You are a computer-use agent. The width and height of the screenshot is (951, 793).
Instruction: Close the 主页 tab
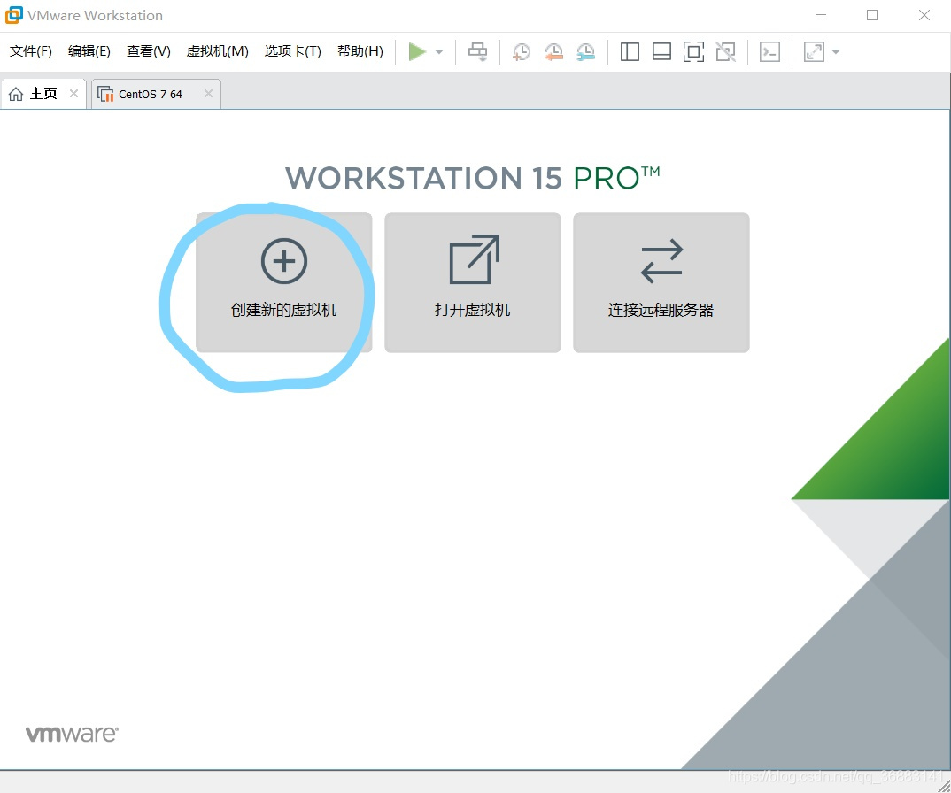[74, 93]
